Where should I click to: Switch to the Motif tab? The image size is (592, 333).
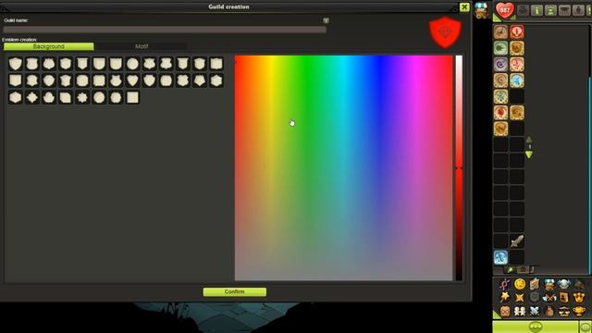pos(142,46)
